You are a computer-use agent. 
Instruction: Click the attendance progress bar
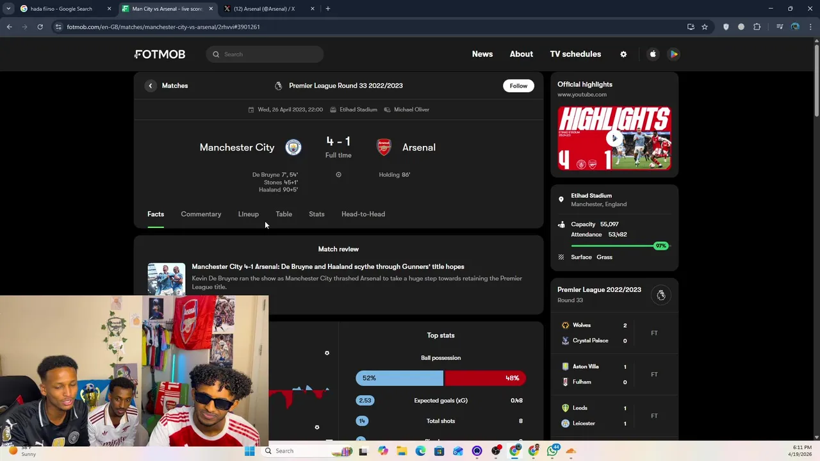[x=619, y=246]
